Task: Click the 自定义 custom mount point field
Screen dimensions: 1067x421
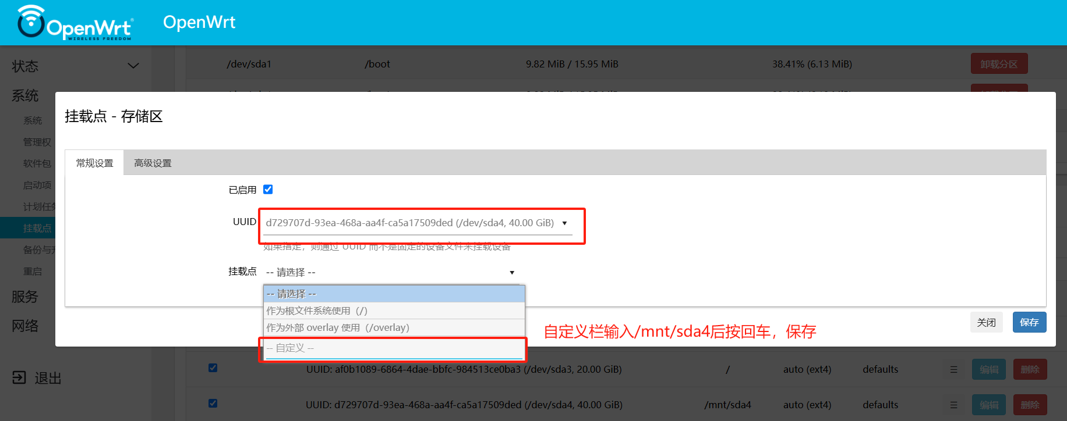Action: pos(394,348)
